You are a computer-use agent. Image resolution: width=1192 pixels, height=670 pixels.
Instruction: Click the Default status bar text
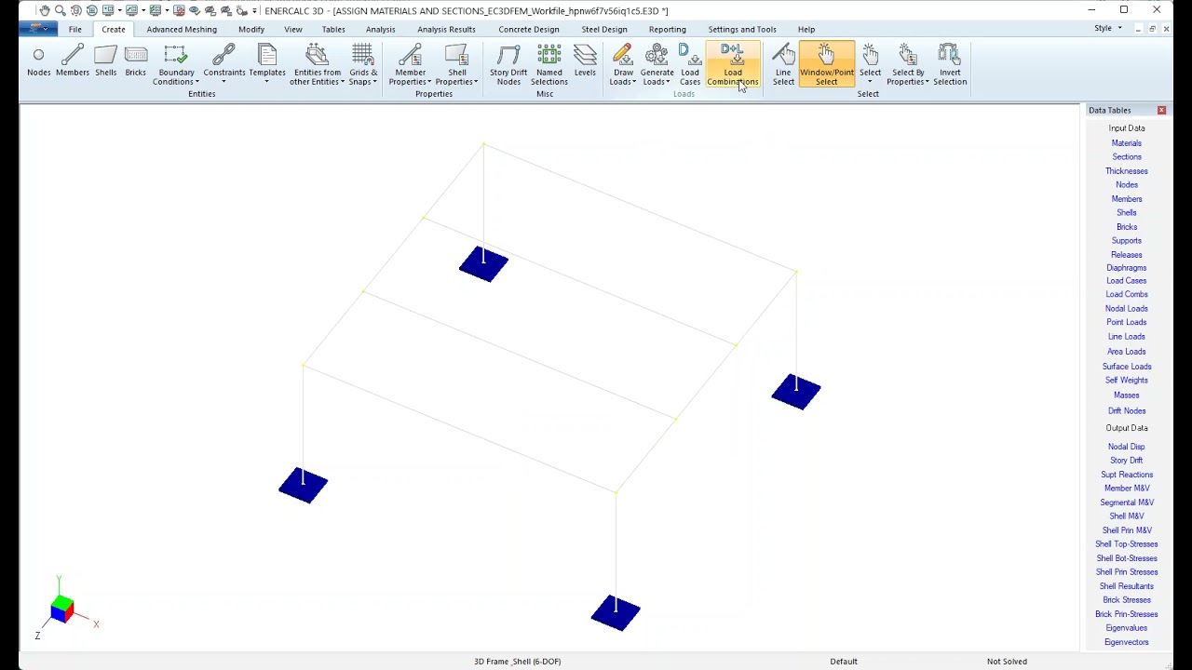click(844, 662)
